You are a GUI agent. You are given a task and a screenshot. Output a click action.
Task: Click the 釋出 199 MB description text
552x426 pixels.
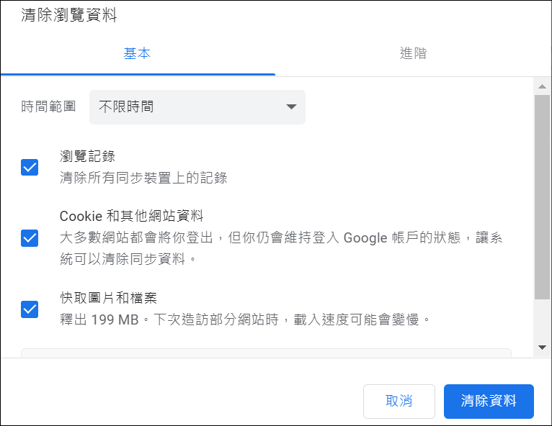coord(244,319)
